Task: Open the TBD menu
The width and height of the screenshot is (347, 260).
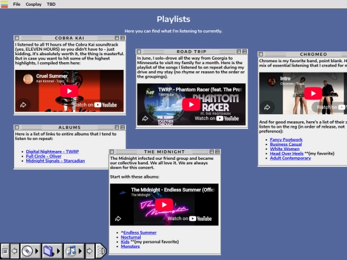Action: 51,4
